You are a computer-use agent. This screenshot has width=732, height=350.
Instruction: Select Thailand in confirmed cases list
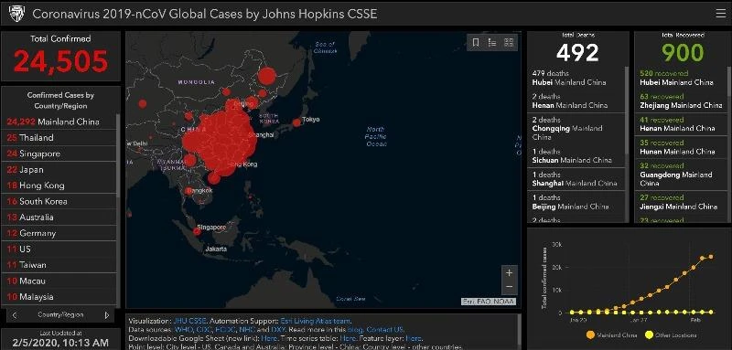59,137
